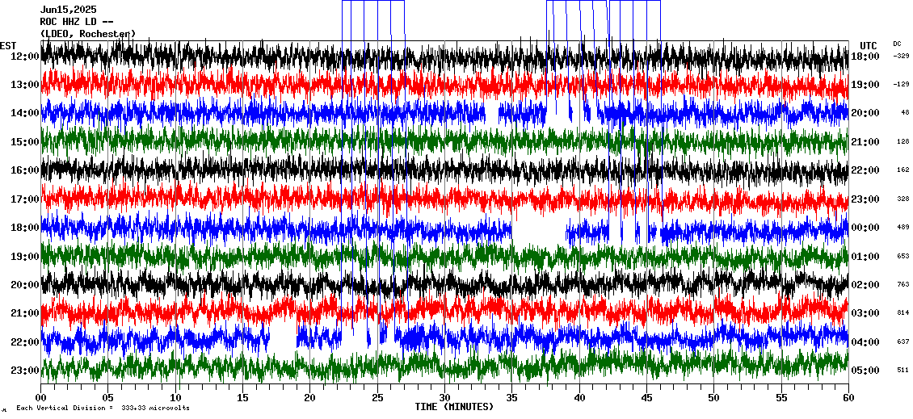This screenshot has height=419, width=913.
Task: Select the 17:00 EST row label
Action: [x=24, y=199]
